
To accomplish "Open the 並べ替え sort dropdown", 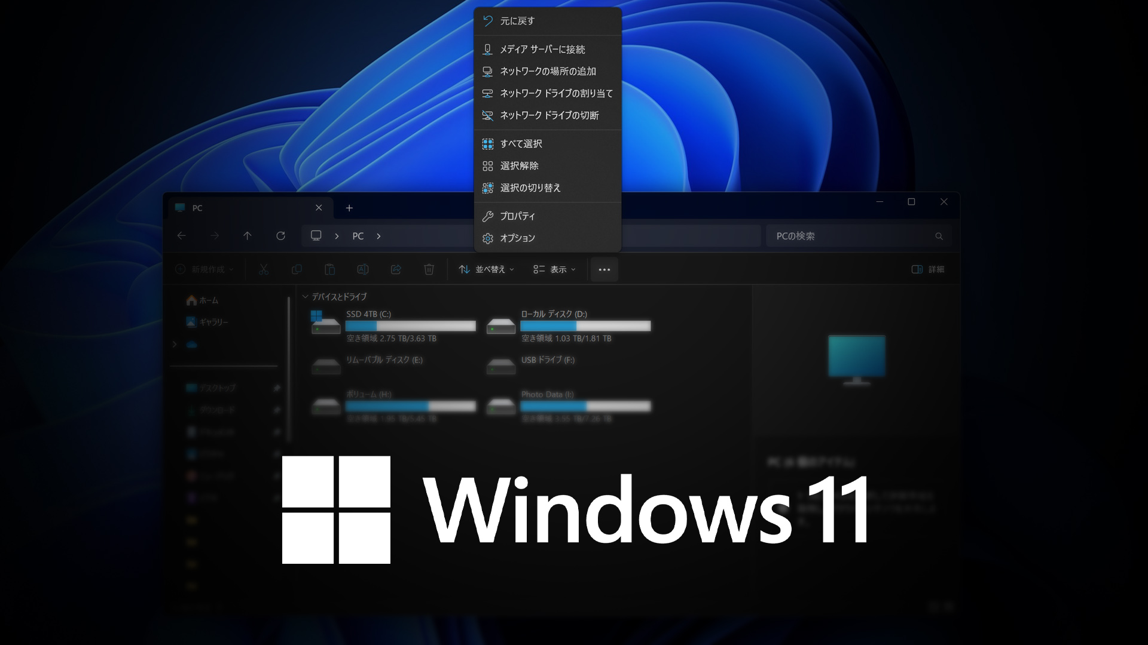I will point(486,269).
